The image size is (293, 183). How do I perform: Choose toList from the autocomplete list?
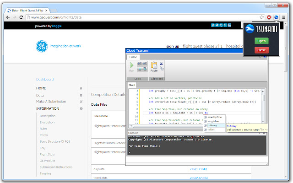[214, 129]
